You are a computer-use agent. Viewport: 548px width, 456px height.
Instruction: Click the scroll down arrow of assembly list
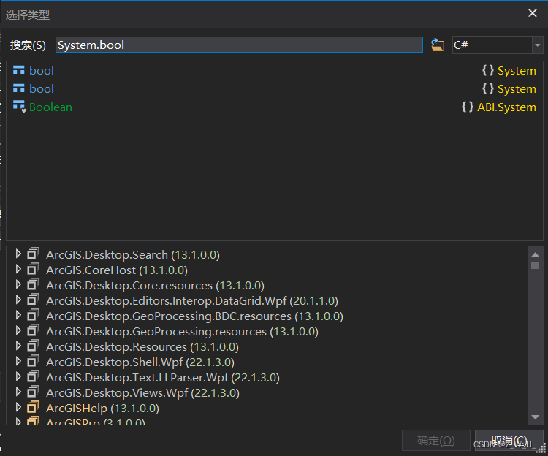point(535,417)
